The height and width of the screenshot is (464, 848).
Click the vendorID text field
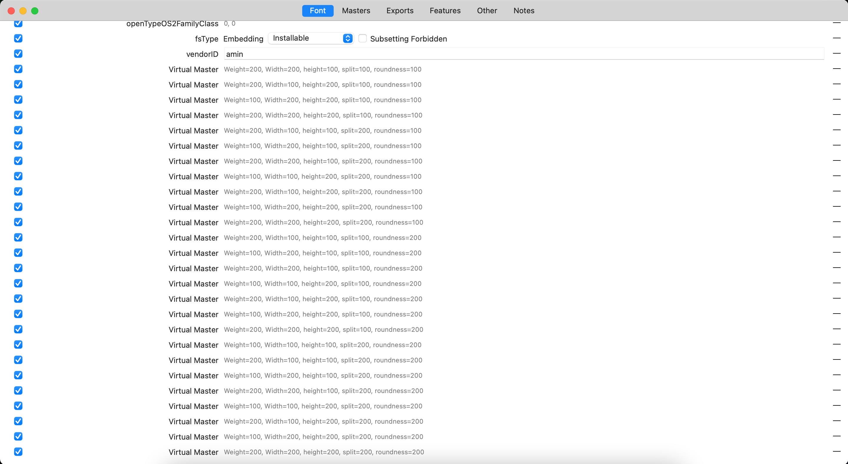pos(523,54)
